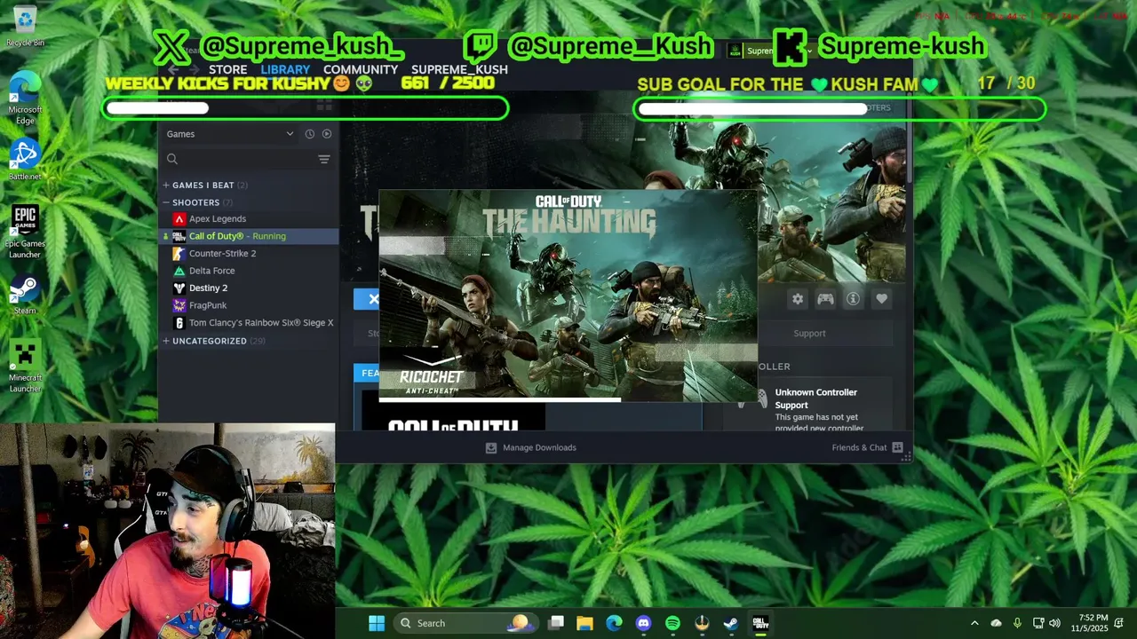Open the Manage Downloads icon in Steam footer

[x=491, y=448]
